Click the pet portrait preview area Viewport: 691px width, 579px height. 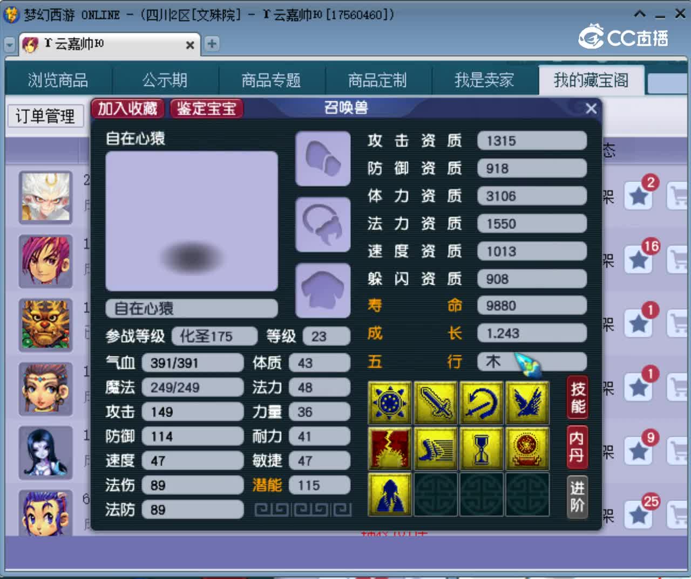[192, 221]
